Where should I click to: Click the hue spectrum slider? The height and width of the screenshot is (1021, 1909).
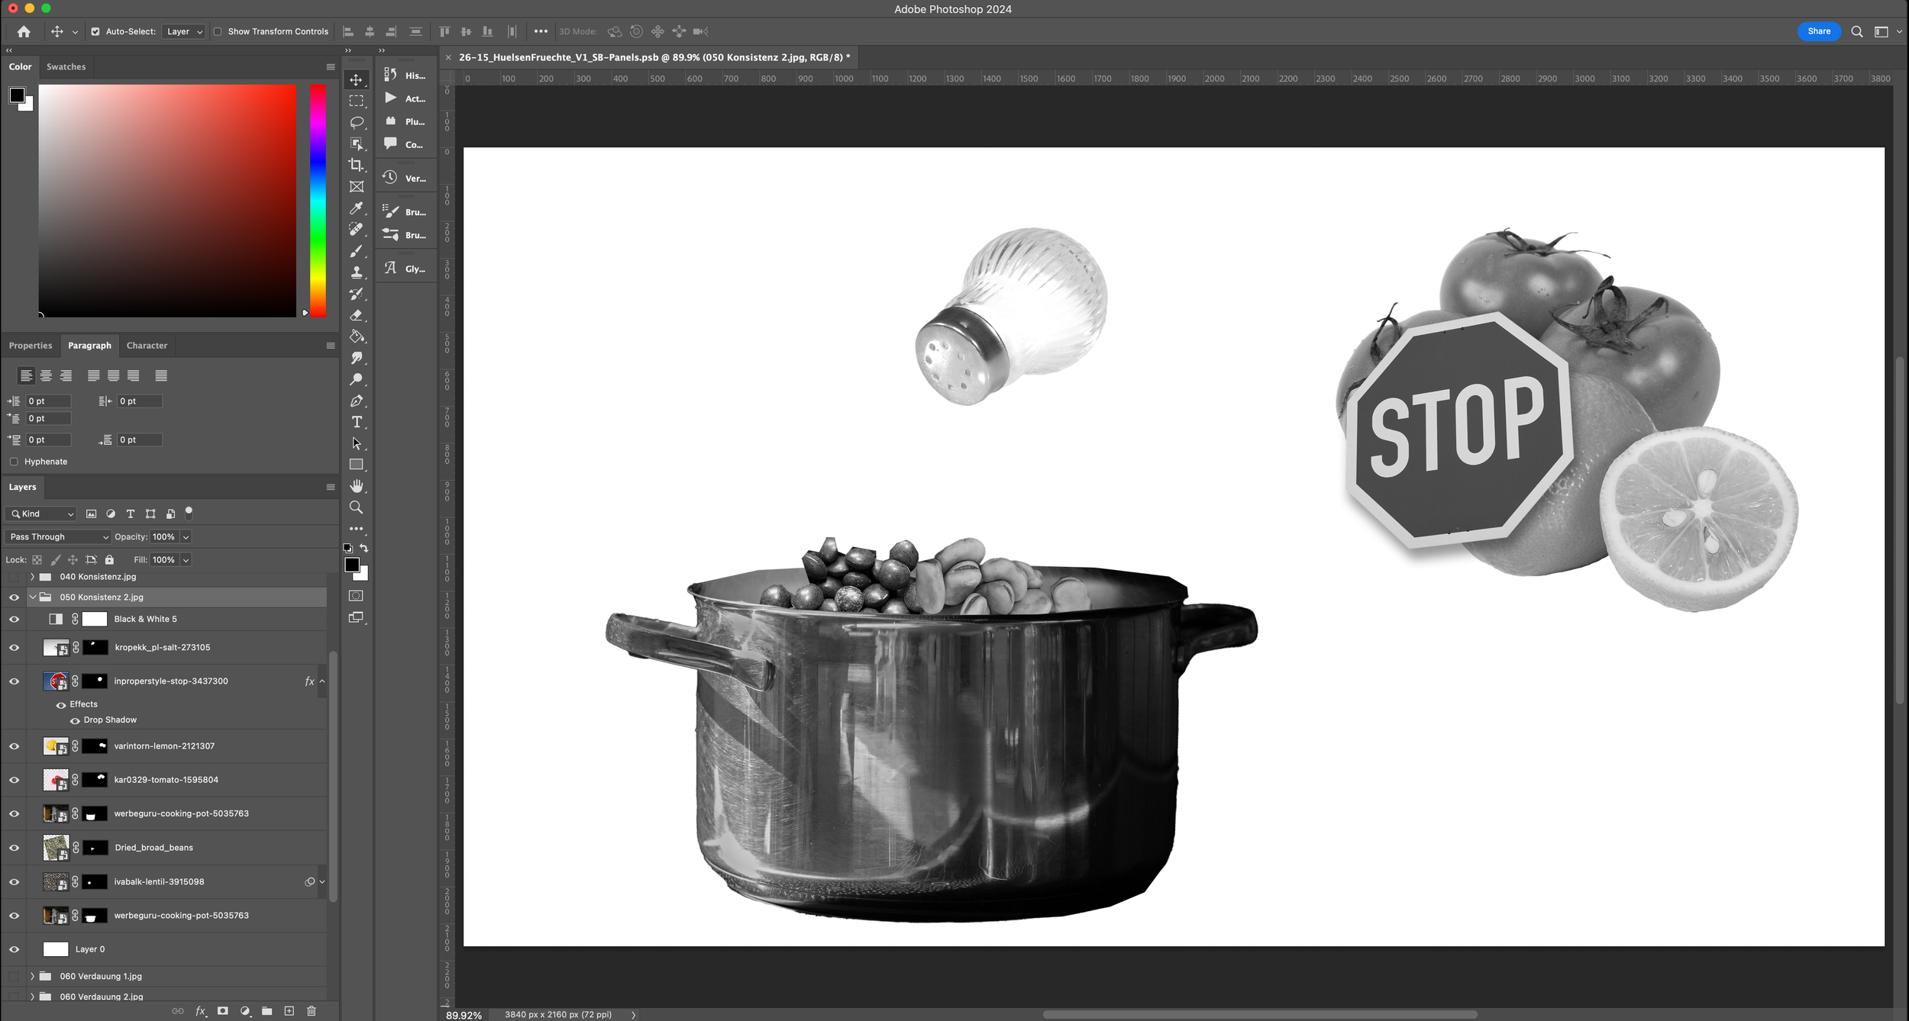tap(318, 200)
